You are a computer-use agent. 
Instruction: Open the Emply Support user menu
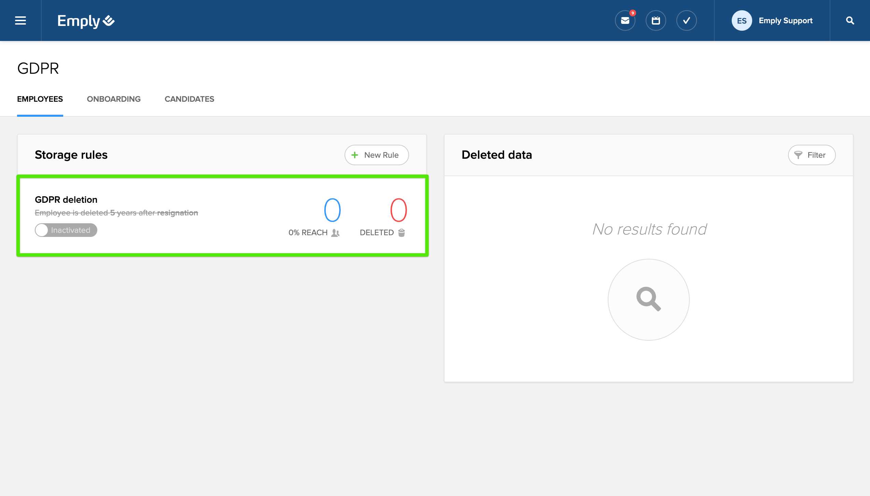[x=785, y=20]
